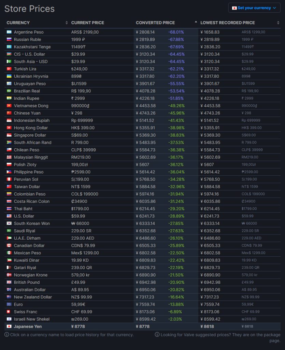Click the Japanese Yen flag icon

(9, 326)
